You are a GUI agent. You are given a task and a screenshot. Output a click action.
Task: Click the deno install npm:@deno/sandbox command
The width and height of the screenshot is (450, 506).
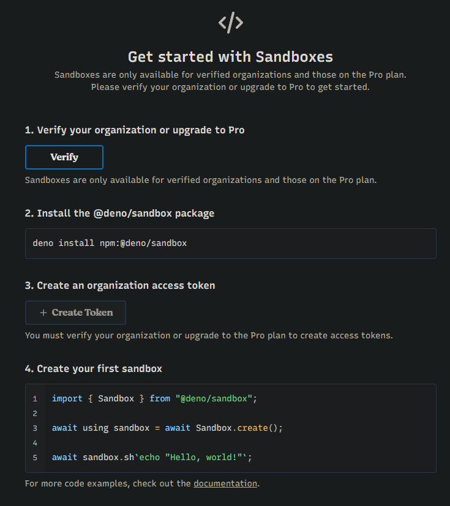tap(110, 244)
